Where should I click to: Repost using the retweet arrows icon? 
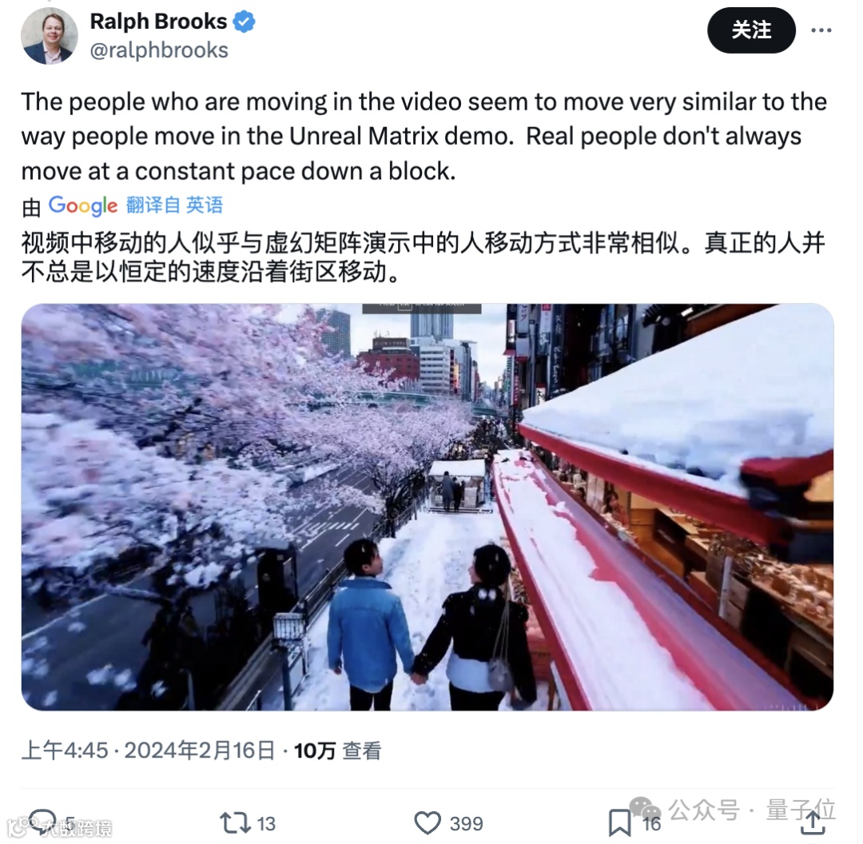click(235, 824)
